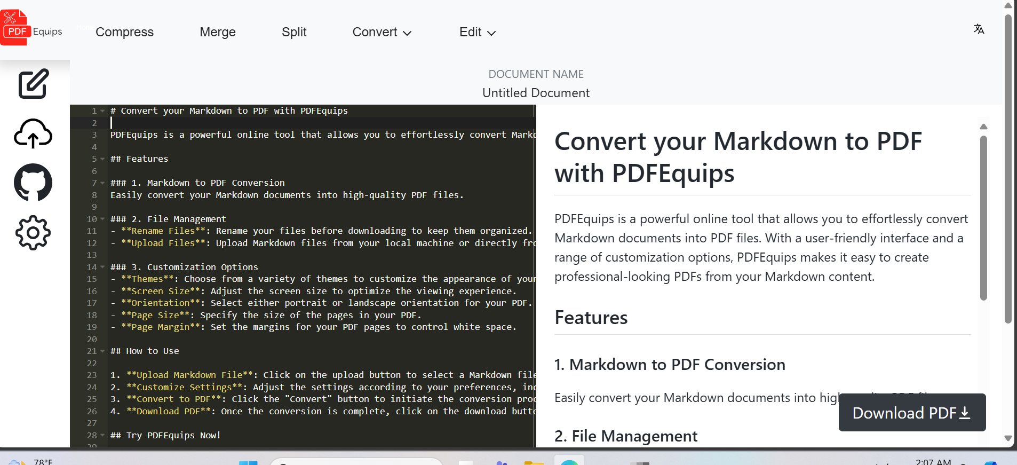
Task: Expand the Edit dropdown
Action: [478, 32]
